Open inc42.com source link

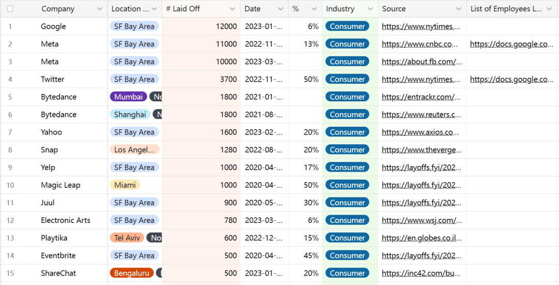421,273
